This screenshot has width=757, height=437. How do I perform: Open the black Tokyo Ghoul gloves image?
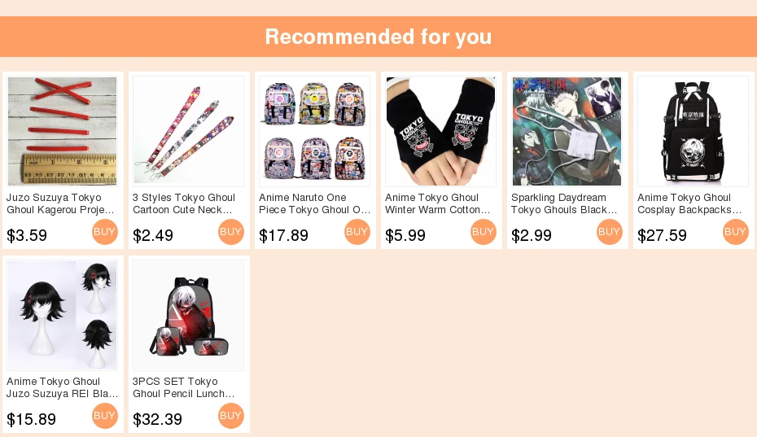click(441, 131)
